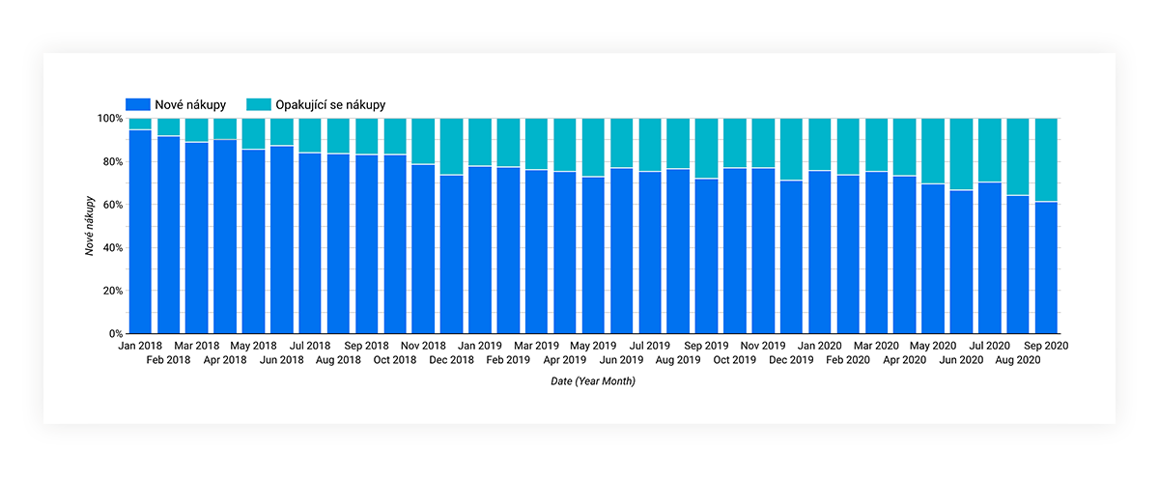Image resolution: width=1159 pixels, height=504 pixels.
Task: Click the blue Nové nákupy legend swatch
Action: point(138,104)
